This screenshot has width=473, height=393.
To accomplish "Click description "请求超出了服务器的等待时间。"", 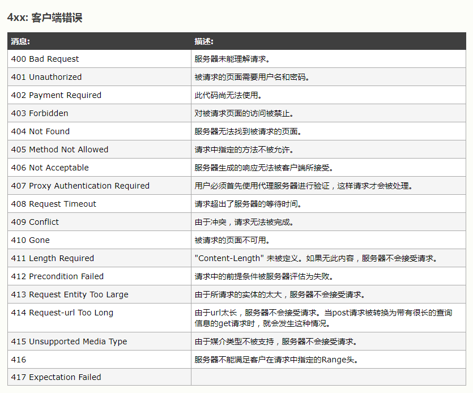I will pyautogui.click(x=248, y=204).
